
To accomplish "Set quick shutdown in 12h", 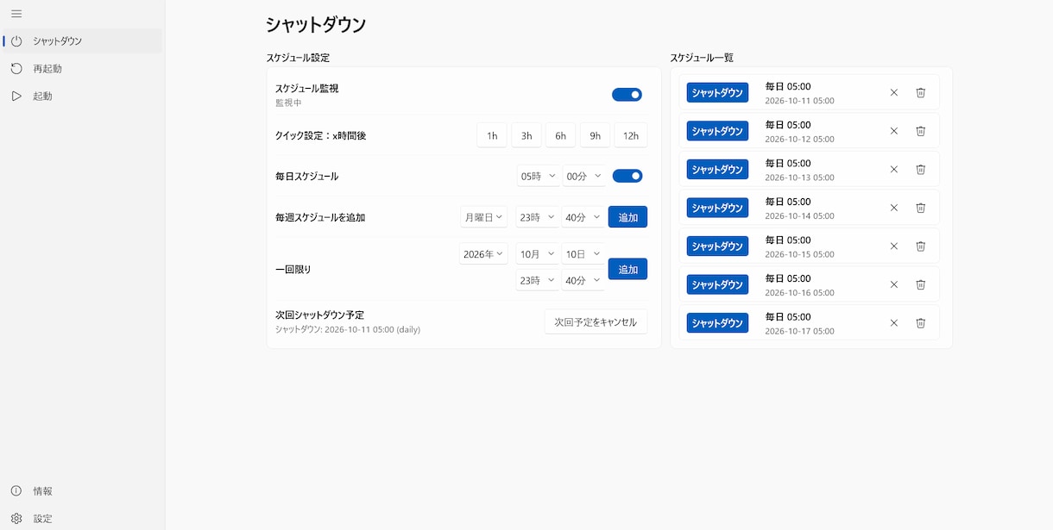I will click(x=631, y=135).
